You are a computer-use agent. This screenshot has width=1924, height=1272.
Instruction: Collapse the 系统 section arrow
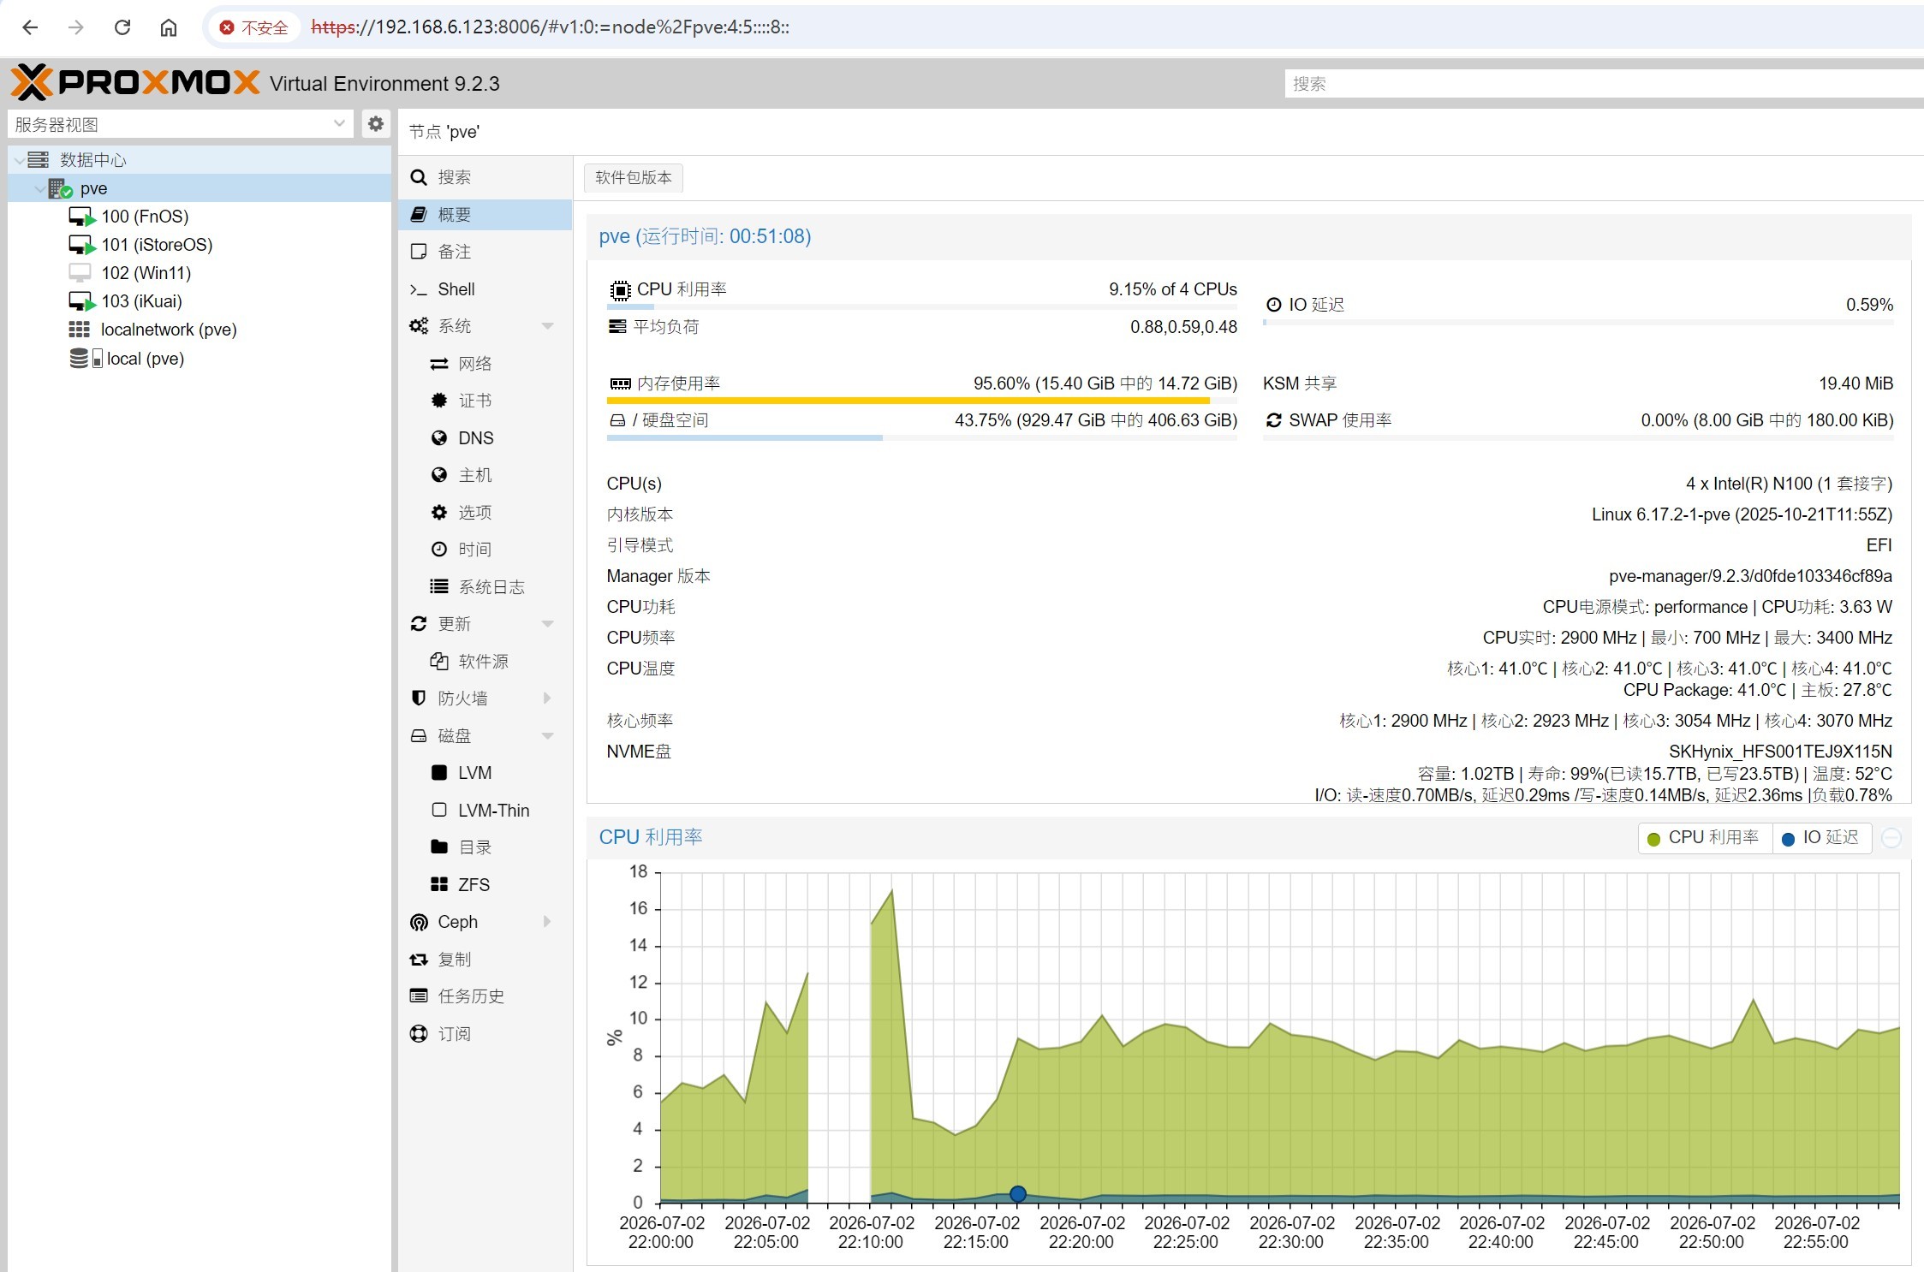pyautogui.click(x=548, y=326)
